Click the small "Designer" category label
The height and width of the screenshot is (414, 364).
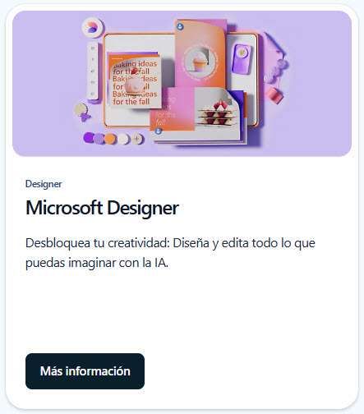pos(44,184)
